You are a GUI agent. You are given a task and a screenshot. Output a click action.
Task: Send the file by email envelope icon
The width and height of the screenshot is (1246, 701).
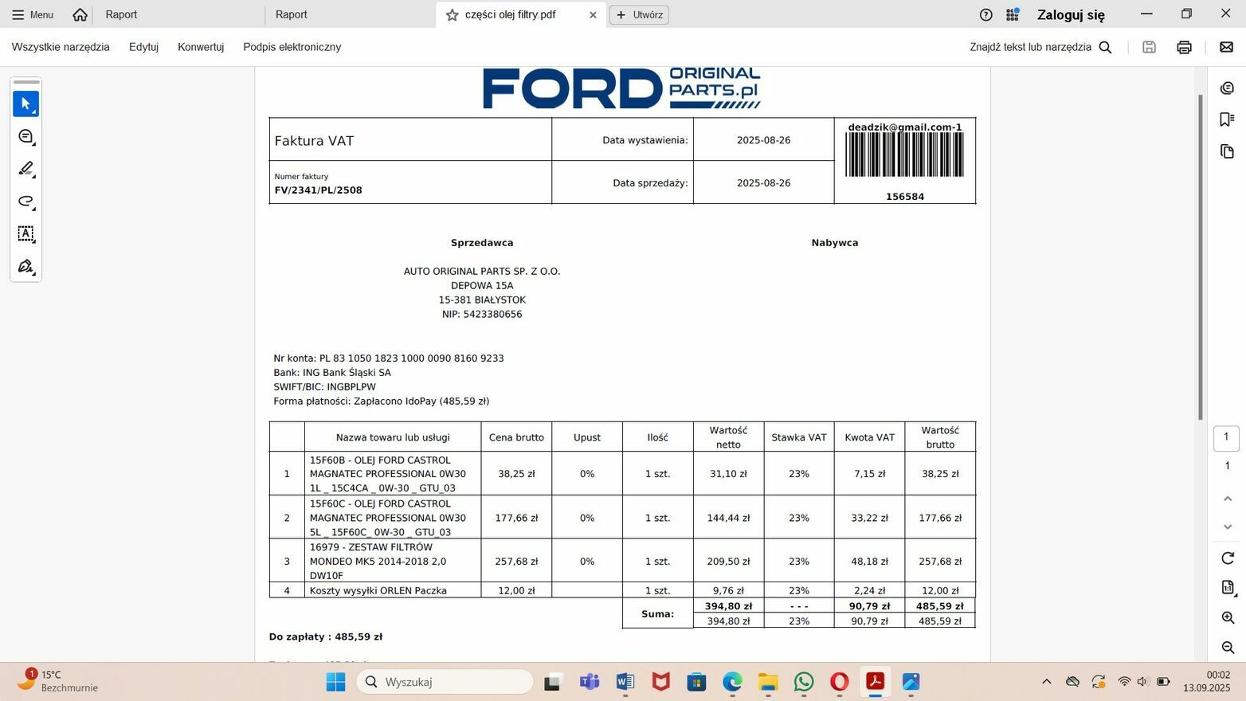1226,47
